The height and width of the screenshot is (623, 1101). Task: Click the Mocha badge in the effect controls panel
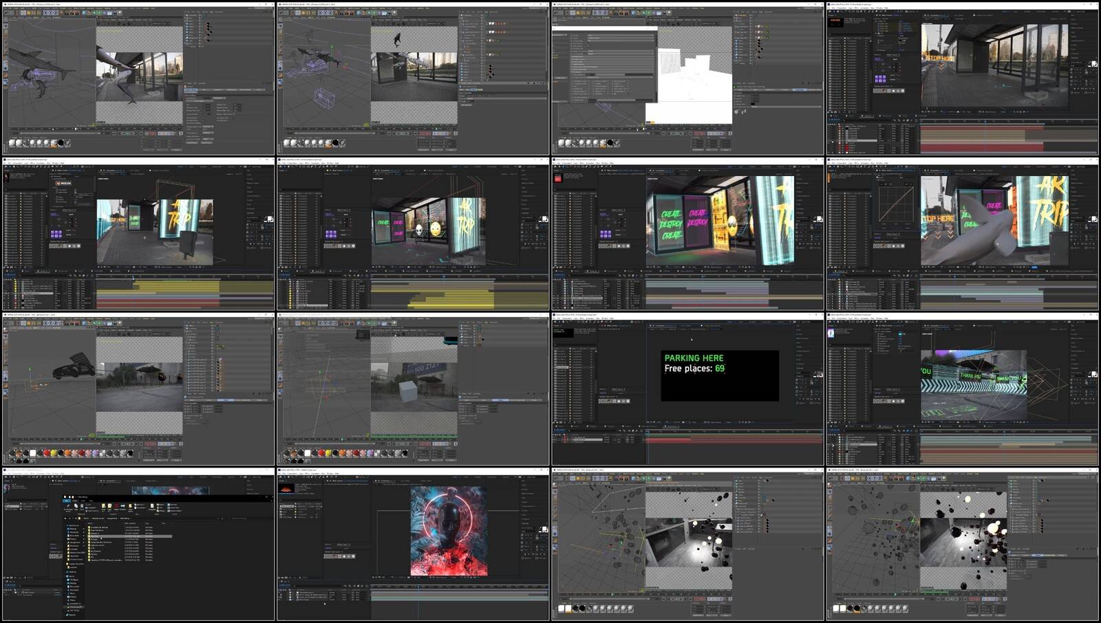pos(63,183)
